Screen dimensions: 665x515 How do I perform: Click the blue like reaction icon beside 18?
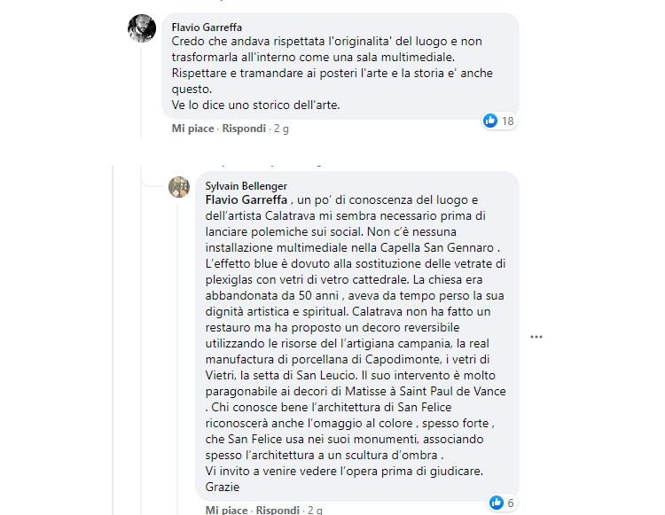[x=490, y=121]
